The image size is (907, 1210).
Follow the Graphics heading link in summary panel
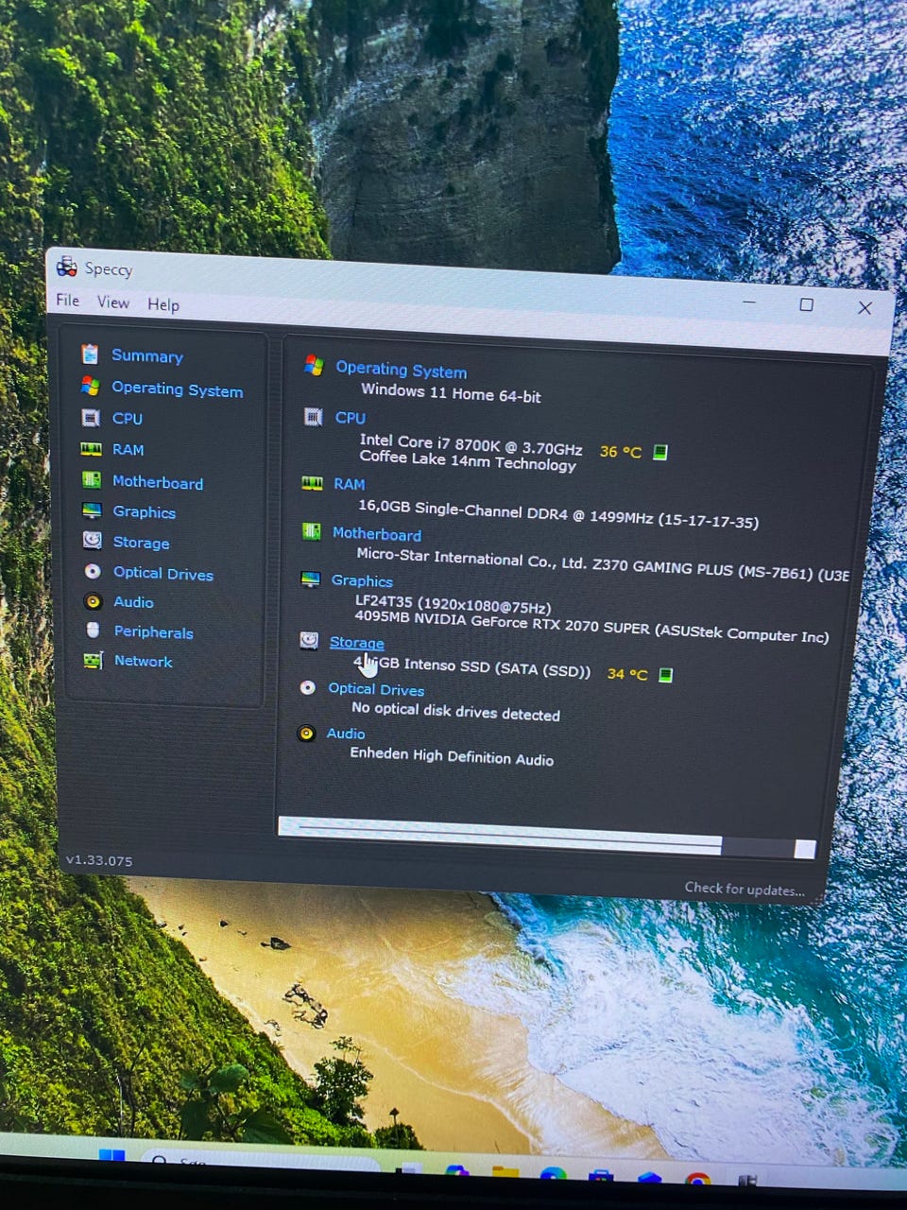[362, 580]
